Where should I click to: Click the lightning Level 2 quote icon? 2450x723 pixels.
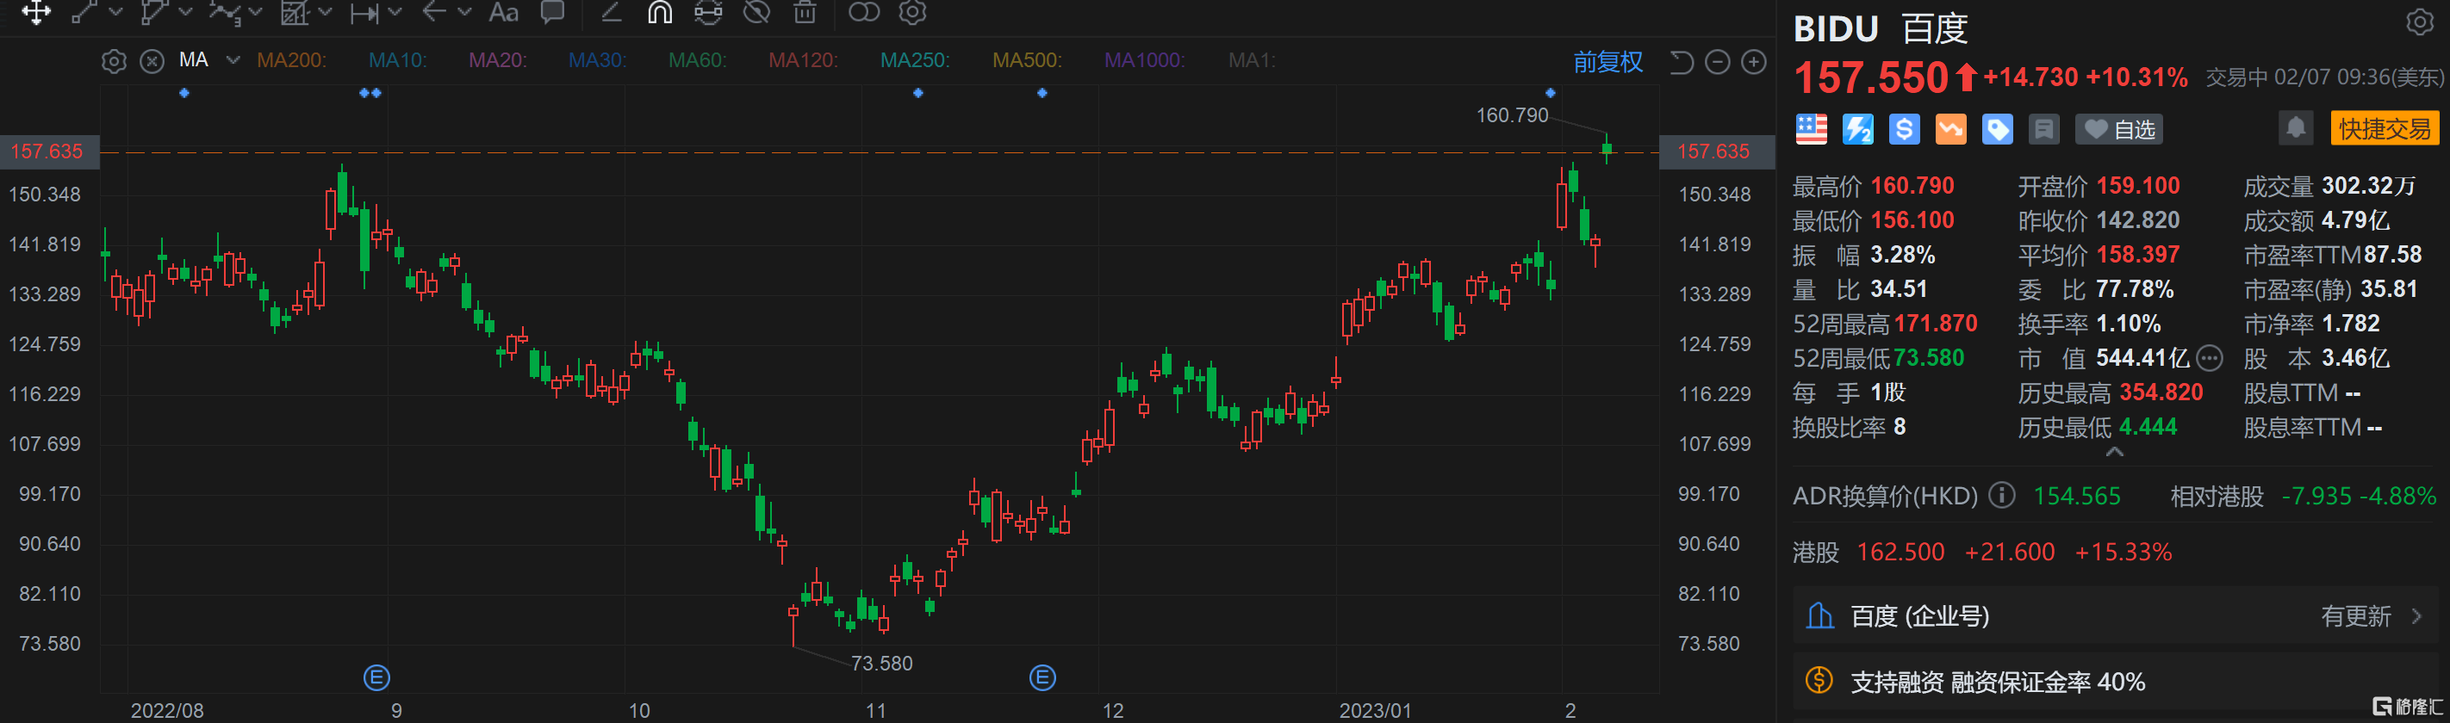[x=1857, y=129]
